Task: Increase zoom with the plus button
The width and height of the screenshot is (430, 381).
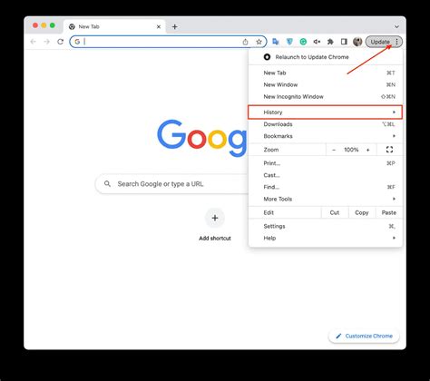Action: (x=368, y=150)
